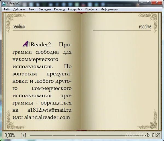The height and width of the screenshot is (141, 164).
Task: Open the Переход menu
Action: (x=59, y=9)
